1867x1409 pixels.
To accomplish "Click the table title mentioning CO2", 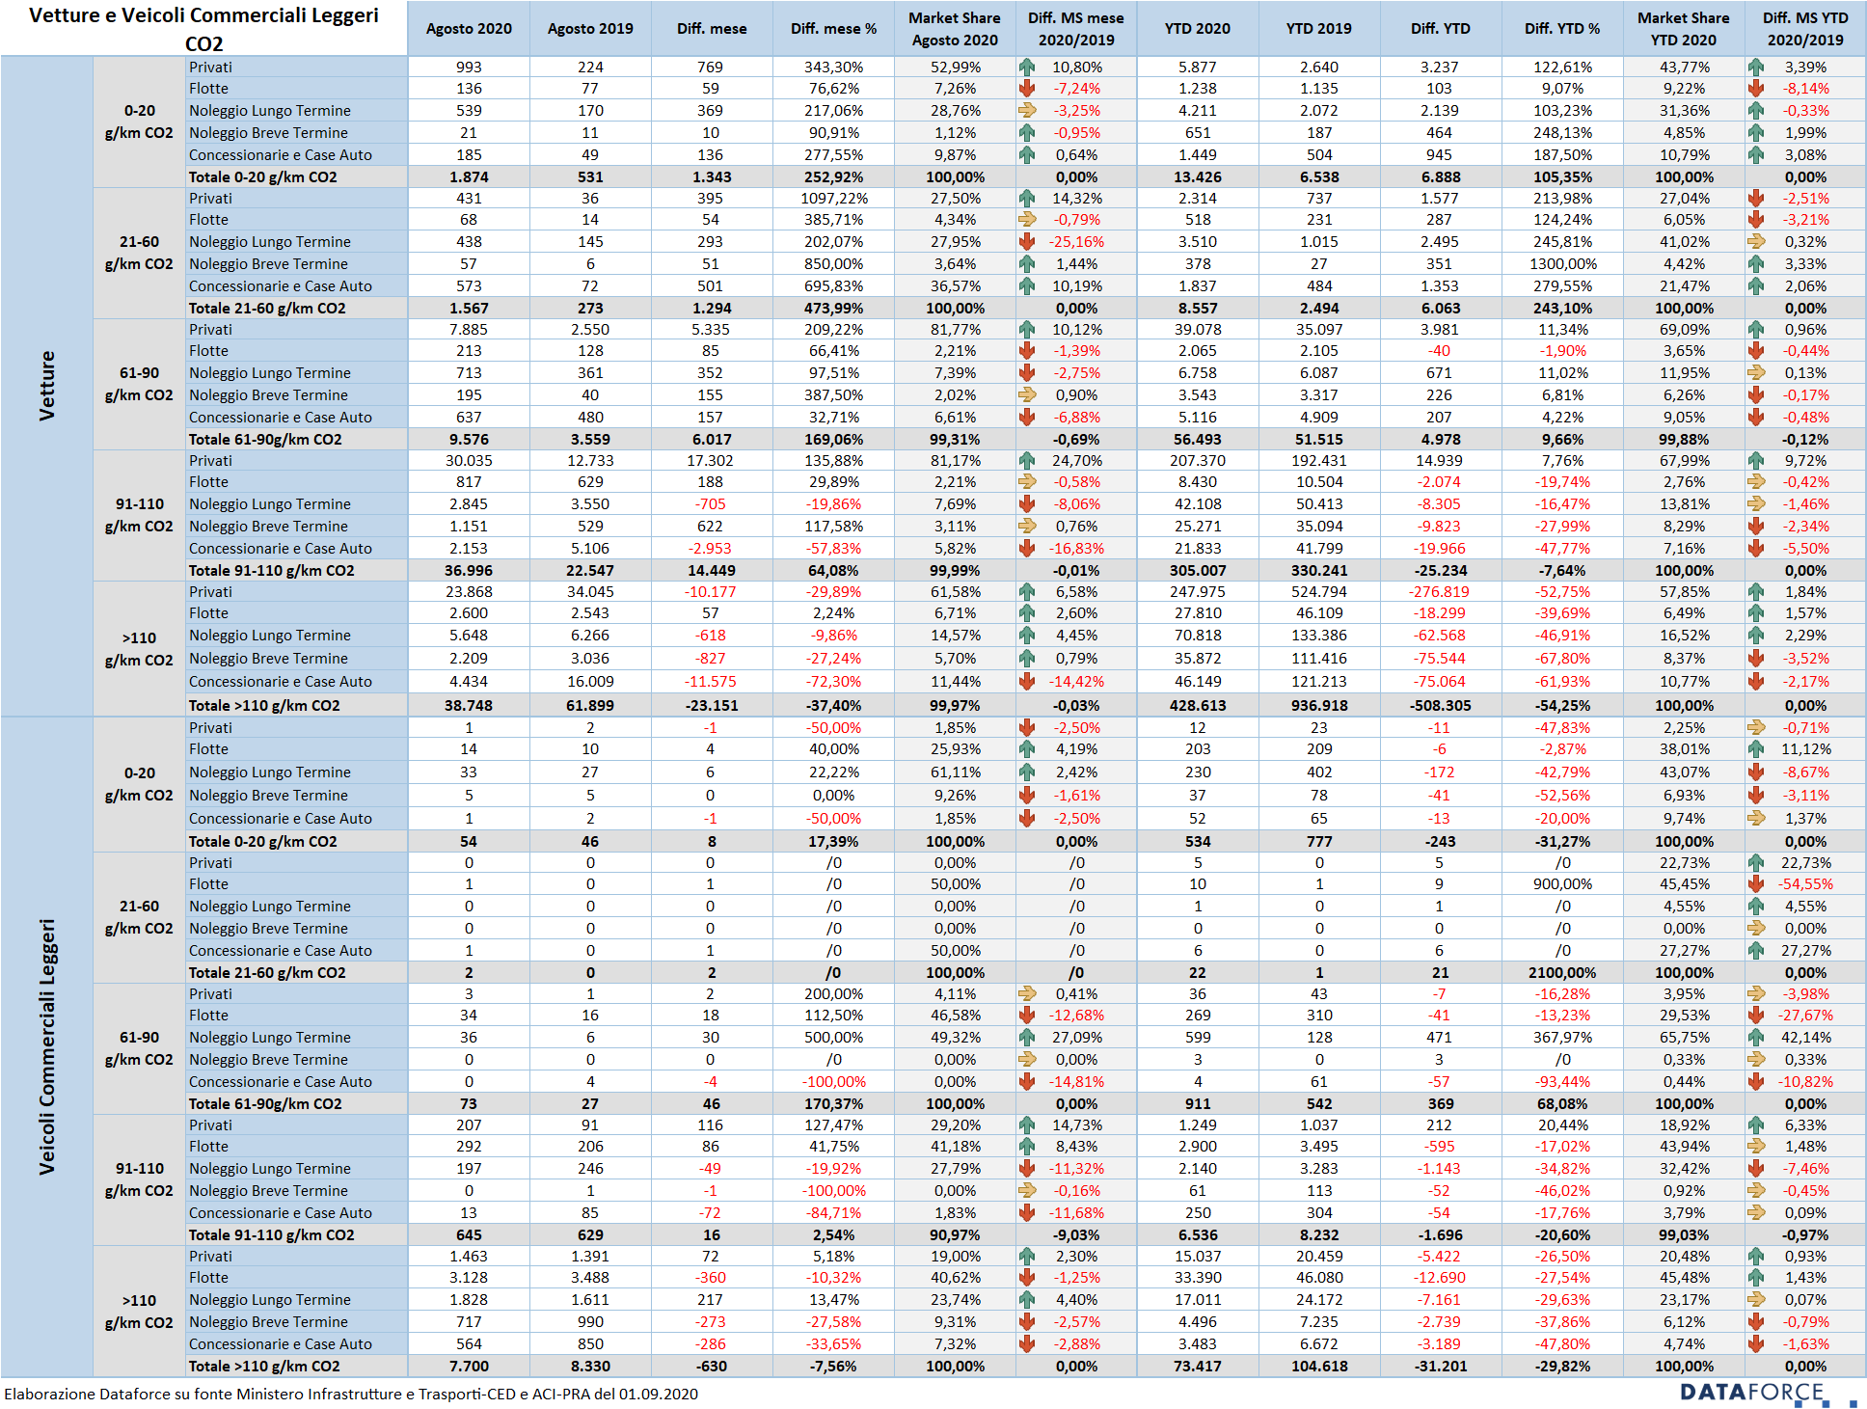I will [x=203, y=29].
